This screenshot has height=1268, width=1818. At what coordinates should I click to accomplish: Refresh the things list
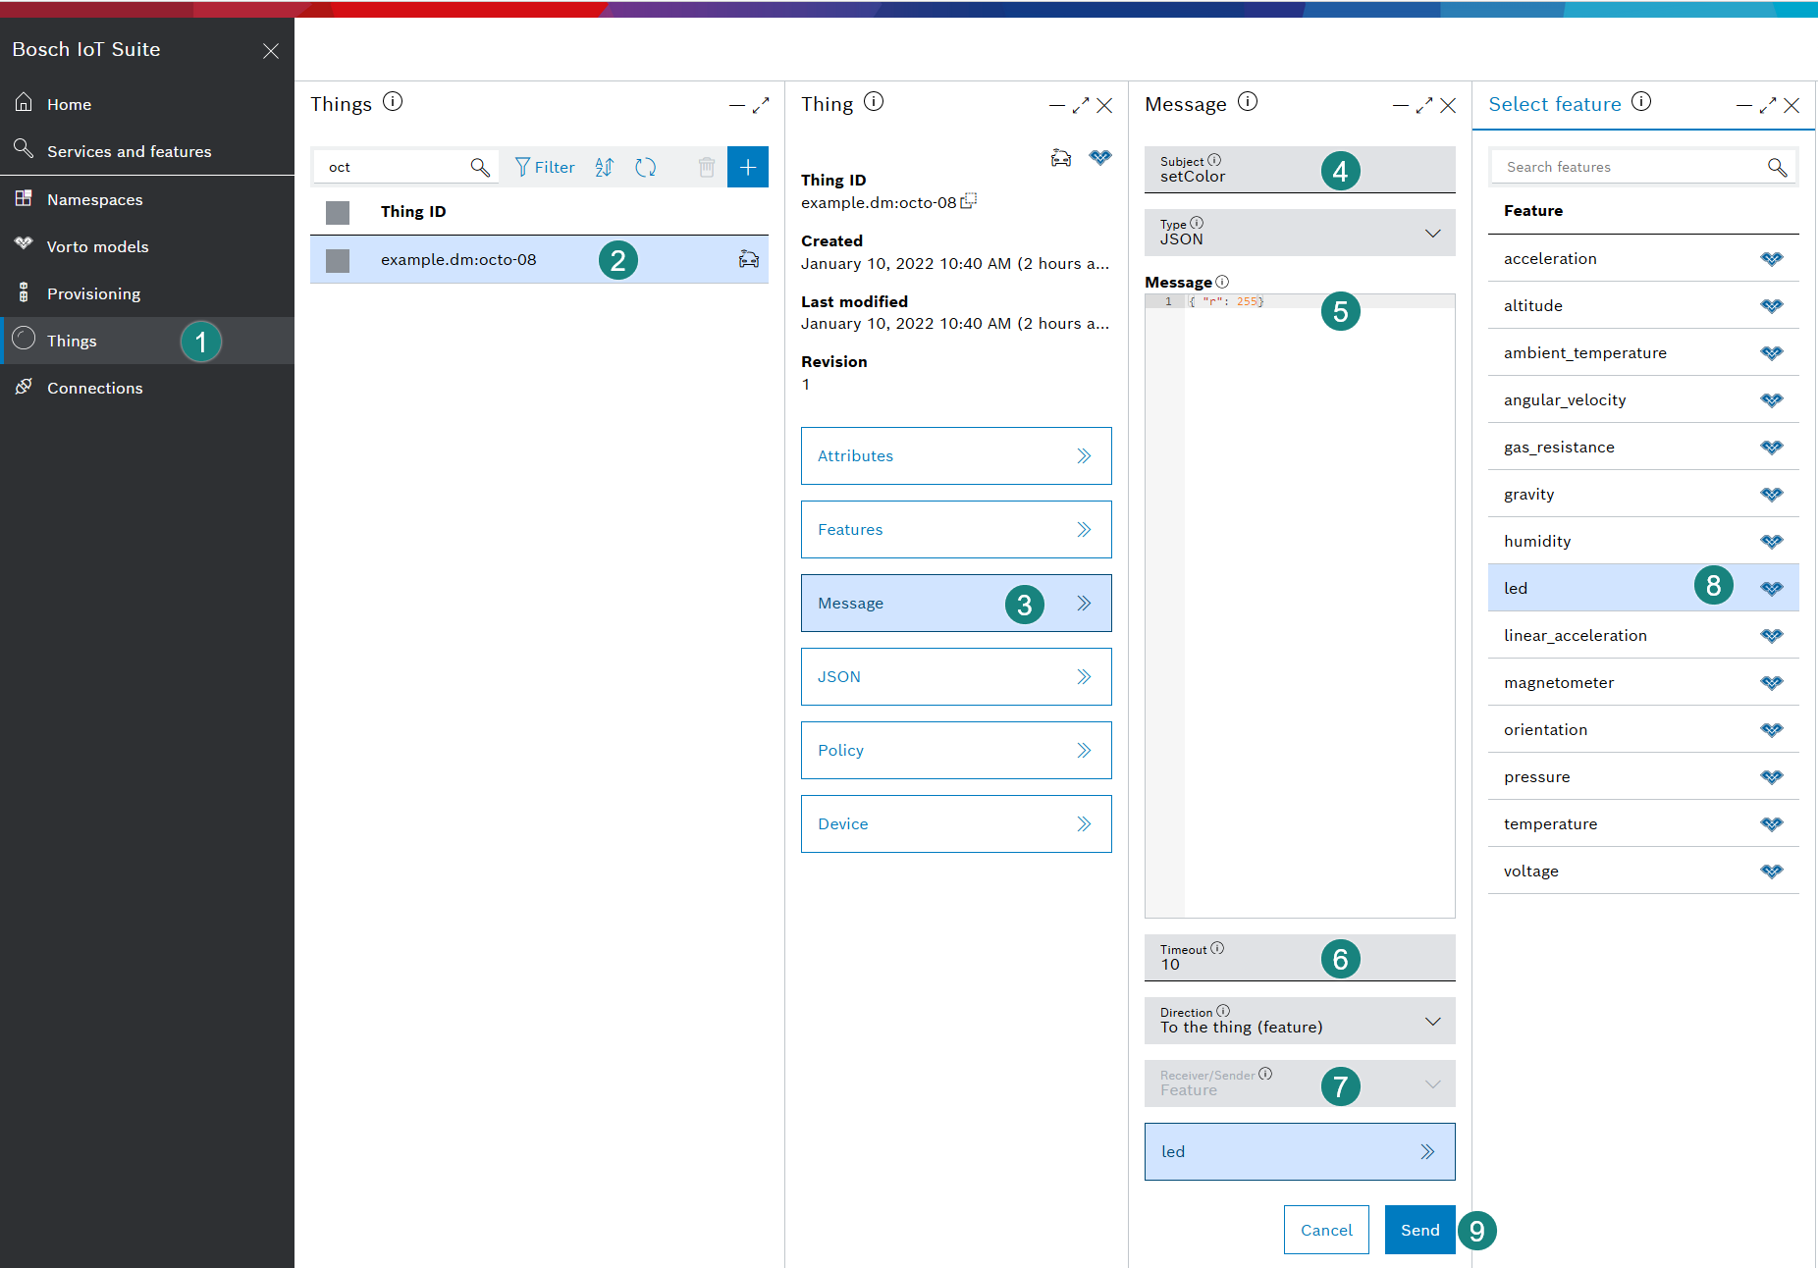(645, 167)
